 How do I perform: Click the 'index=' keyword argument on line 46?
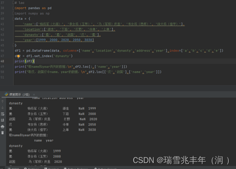click(175, 51)
